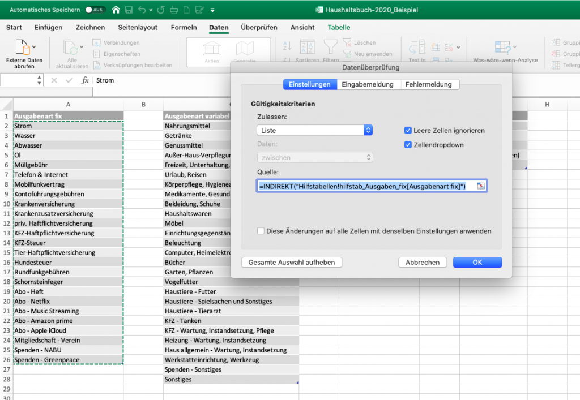Switch to the Eingabemeldung dialog tab
580x400 pixels.
point(368,84)
